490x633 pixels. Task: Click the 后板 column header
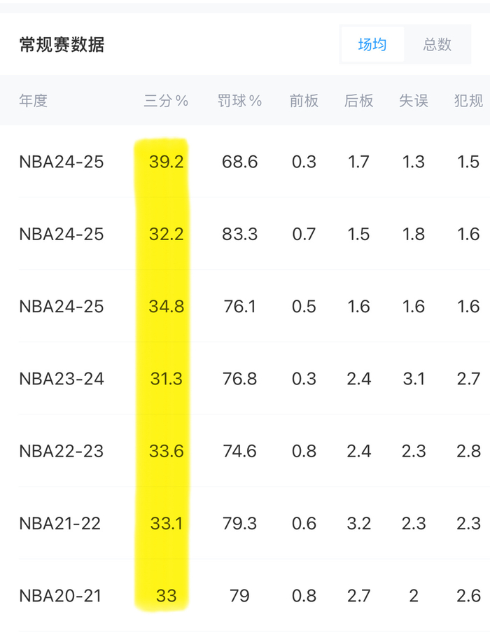click(x=358, y=101)
